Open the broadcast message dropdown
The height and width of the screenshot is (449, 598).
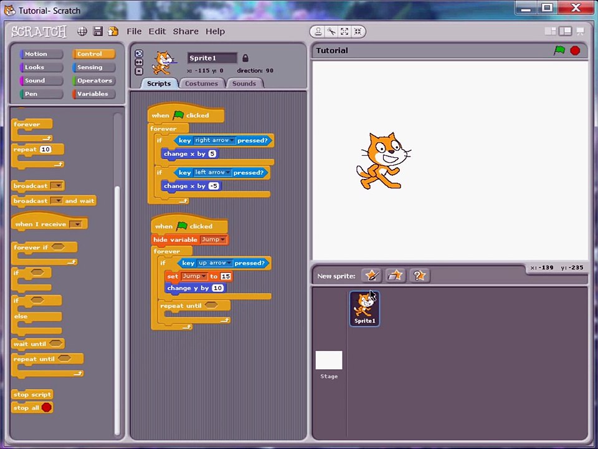tap(57, 186)
